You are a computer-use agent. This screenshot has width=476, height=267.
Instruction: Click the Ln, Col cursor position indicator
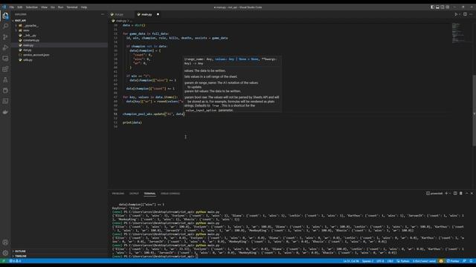(351, 261)
